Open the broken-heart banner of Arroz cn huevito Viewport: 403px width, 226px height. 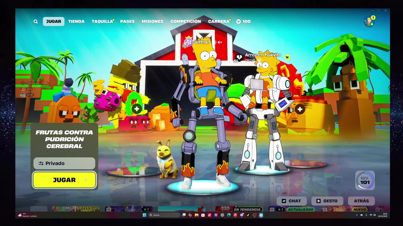[x=239, y=57]
